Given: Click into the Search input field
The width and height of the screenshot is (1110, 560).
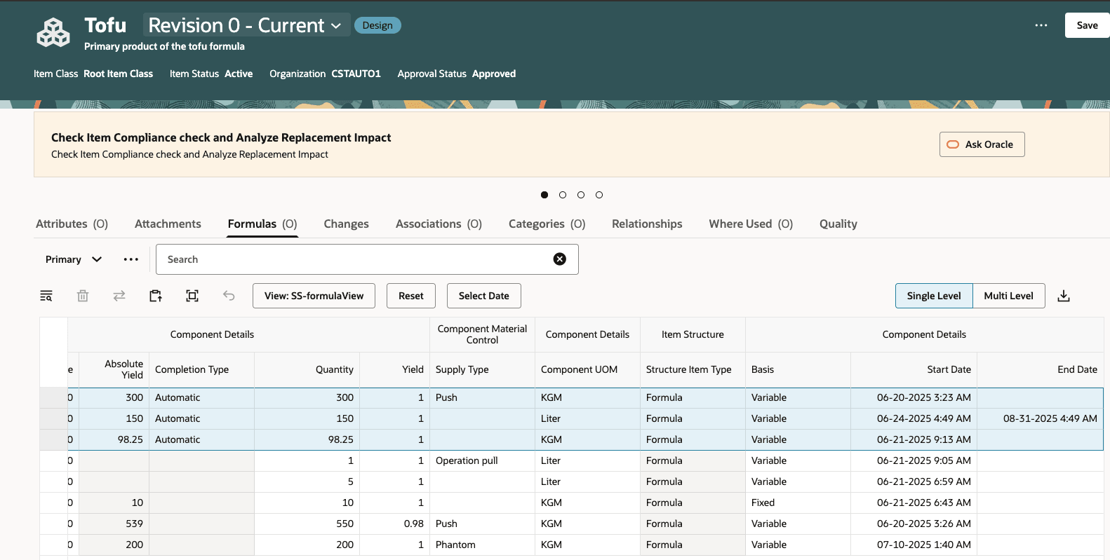Looking at the screenshot, I should [354, 259].
